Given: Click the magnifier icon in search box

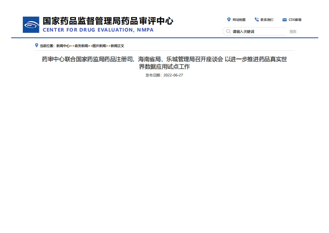Looking at the screenshot, I should (228, 32).
